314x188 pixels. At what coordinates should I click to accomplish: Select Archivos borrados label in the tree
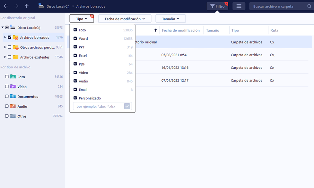click(34, 37)
